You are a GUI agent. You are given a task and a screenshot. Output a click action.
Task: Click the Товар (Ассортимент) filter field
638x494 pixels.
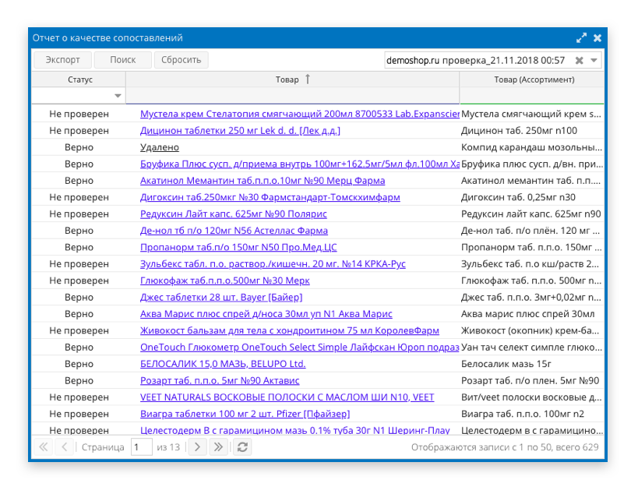click(x=532, y=96)
